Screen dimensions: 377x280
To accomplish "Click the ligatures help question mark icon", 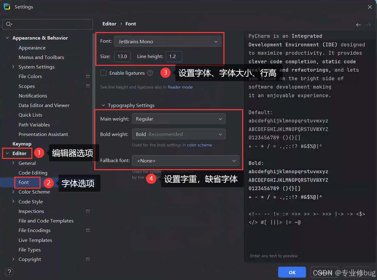I will [150, 73].
